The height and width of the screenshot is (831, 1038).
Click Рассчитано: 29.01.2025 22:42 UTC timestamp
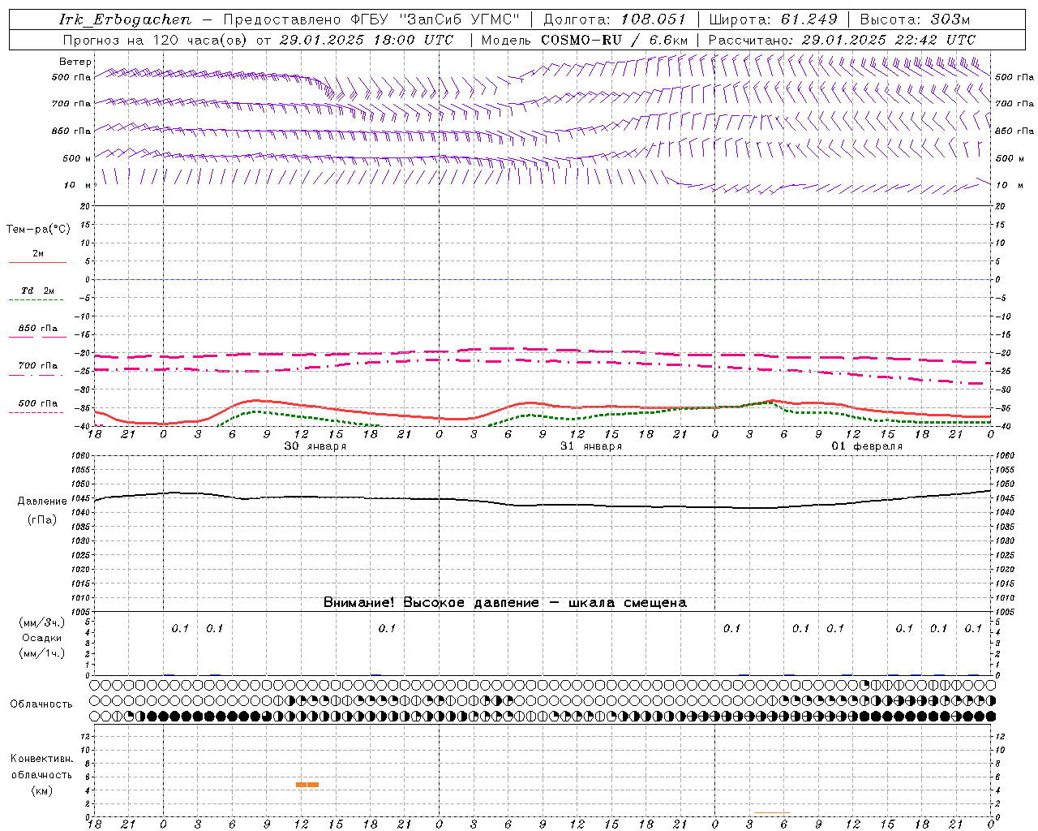point(842,40)
